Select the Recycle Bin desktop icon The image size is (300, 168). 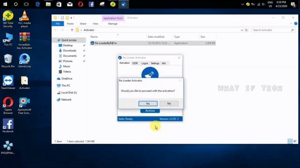[8, 61]
